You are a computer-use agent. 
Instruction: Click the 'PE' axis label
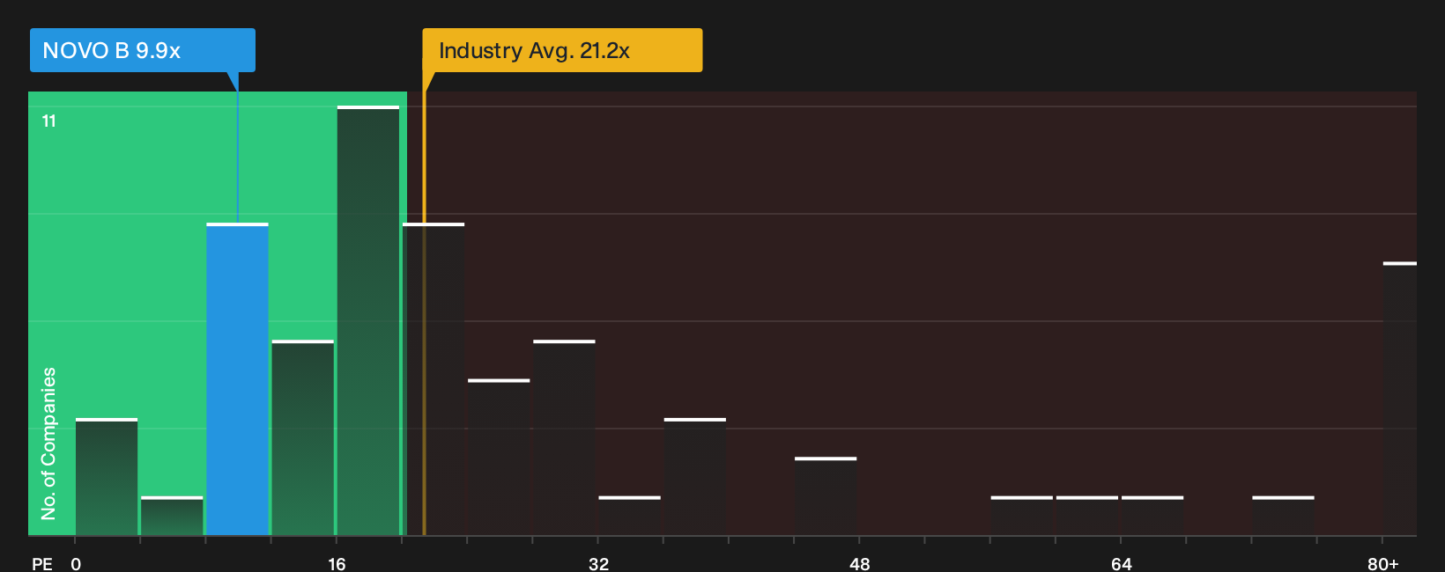point(42,563)
